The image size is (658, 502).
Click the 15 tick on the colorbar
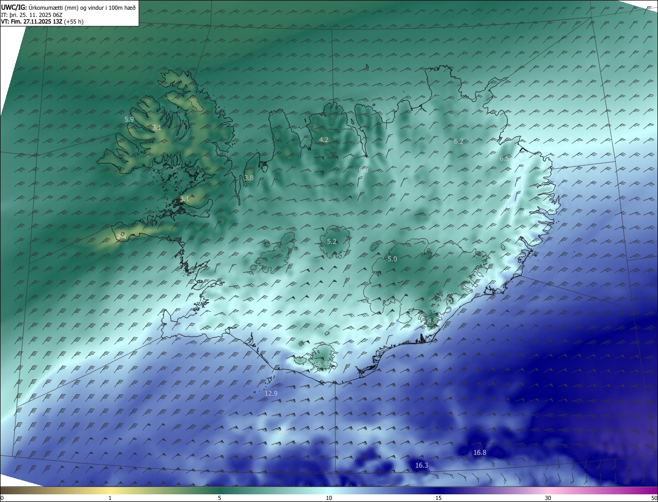click(438, 498)
